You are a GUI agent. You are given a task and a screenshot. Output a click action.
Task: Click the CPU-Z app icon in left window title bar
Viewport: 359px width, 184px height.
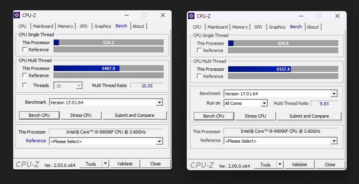click(17, 15)
